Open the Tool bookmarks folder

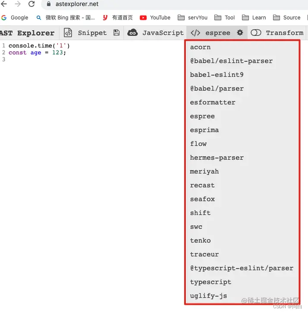point(224,18)
